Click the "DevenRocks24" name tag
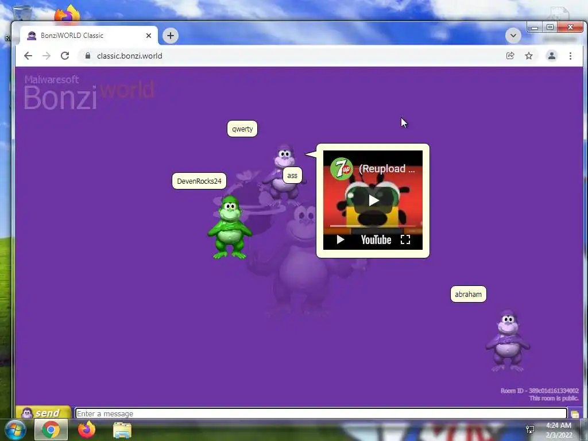 tap(199, 181)
